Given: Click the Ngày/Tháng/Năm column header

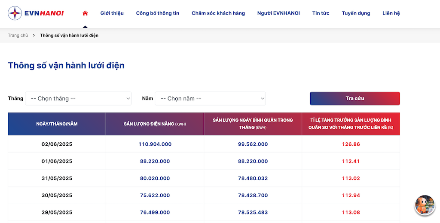Looking at the screenshot, I should [x=57, y=124].
